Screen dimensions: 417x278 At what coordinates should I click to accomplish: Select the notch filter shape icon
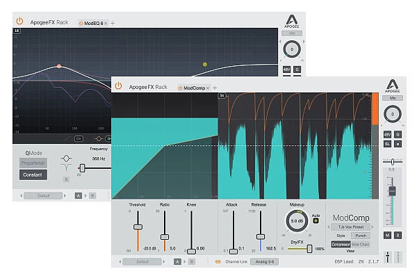(66, 167)
